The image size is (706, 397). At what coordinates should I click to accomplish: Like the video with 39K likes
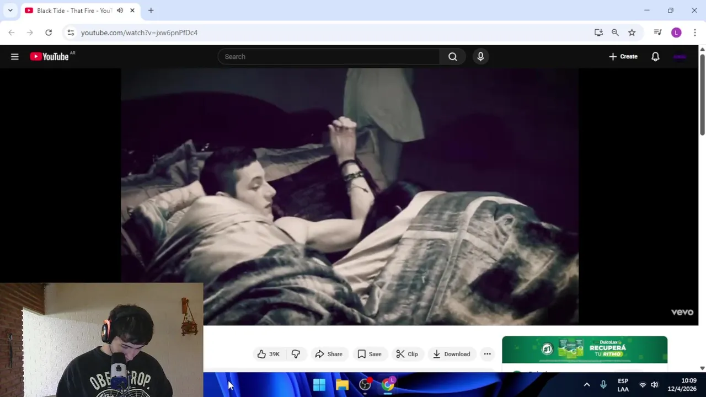click(x=268, y=354)
